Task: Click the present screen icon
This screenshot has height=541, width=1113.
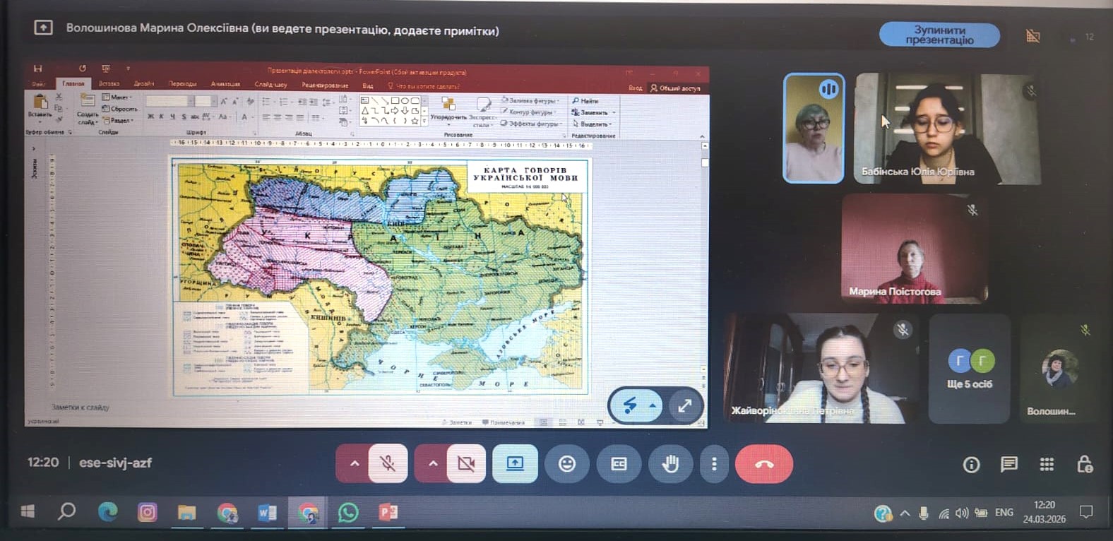Action: tap(515, 463)
